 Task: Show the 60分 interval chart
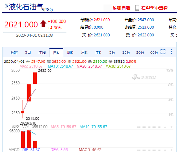coord(154,52)
